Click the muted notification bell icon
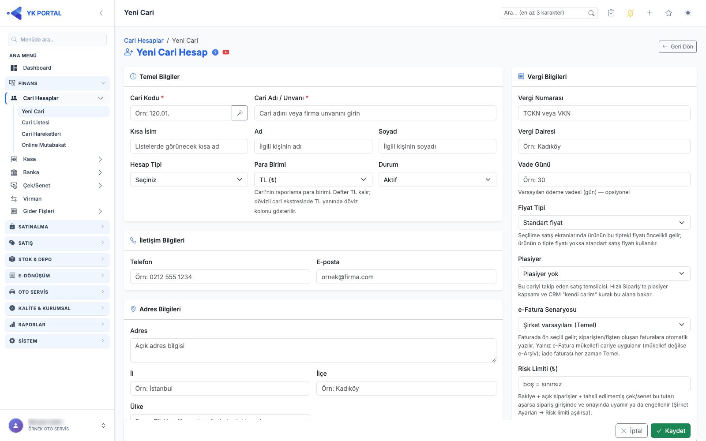706x441 pixels. (x=631, y=13)
